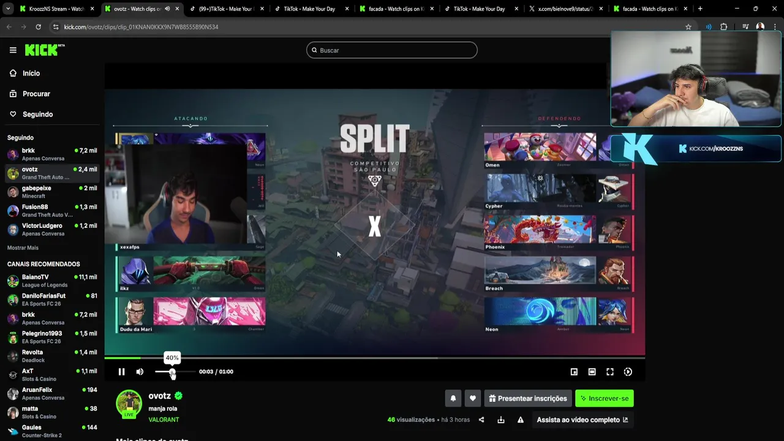Open playback speed settings

tap(628, 372)
